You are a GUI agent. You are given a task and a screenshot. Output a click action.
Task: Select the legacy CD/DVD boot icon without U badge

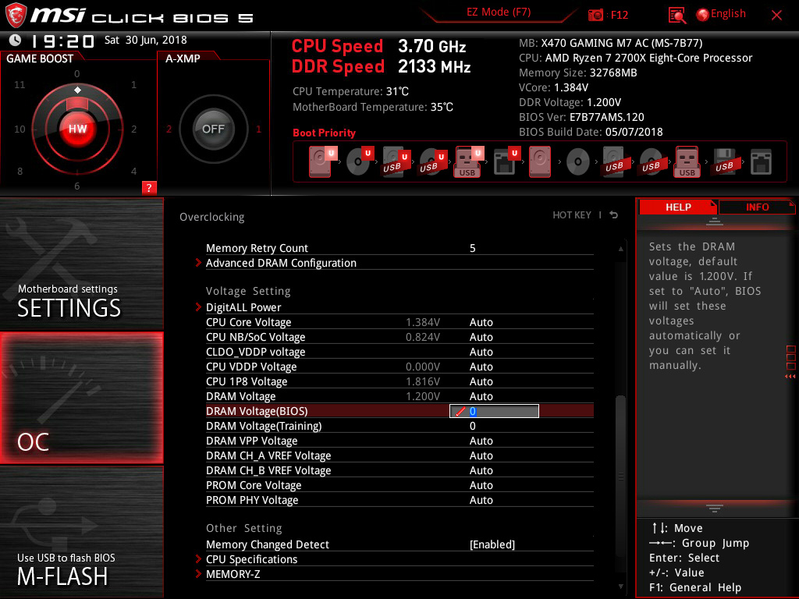pyautogui.click(x=577, y=162)
